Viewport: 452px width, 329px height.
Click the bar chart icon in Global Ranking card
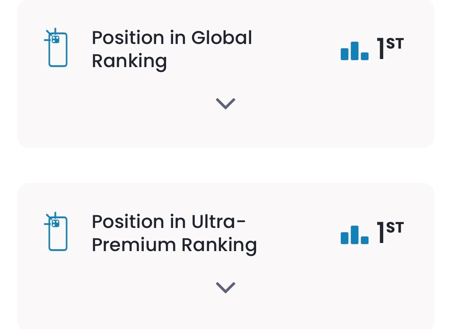(354, 51)
